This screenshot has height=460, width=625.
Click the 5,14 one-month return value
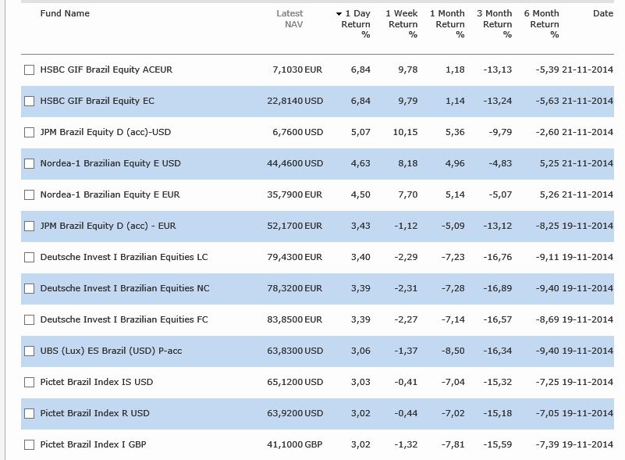tap(455, 194)
